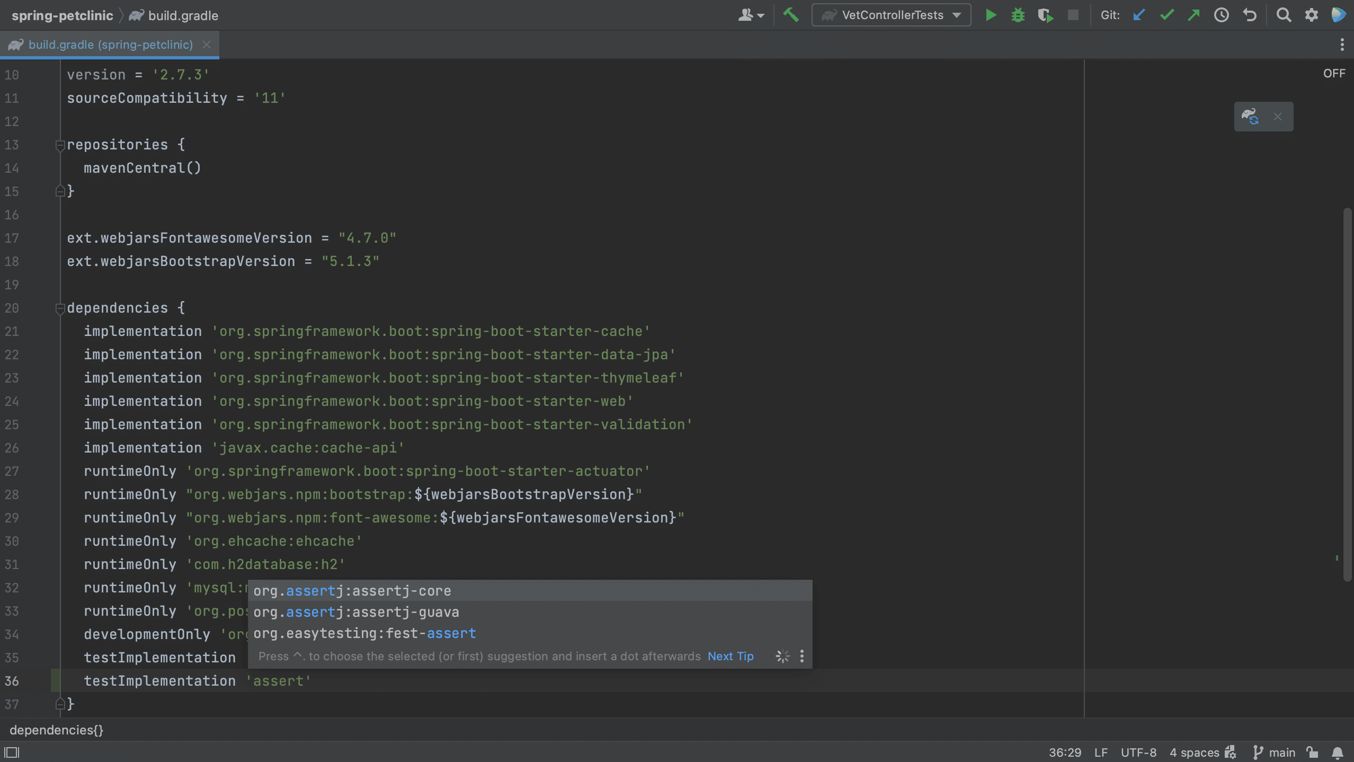Click spring-boot-starter-thymeleaf dependency string

[x=448, y=378]
